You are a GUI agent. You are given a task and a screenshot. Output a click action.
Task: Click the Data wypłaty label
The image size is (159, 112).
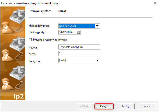coord(37,32)
